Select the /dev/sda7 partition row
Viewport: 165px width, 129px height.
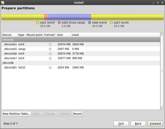pos(81,58)
